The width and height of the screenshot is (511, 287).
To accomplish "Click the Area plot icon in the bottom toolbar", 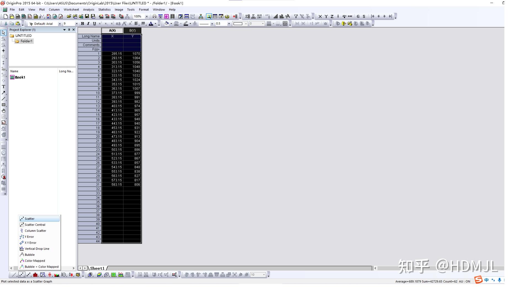I will pos(57,275).
